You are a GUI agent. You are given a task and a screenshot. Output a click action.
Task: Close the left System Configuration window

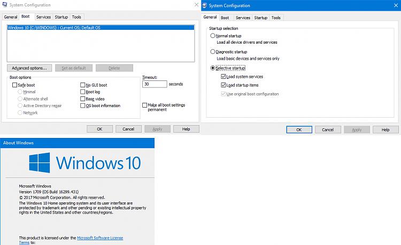click(x=196, y=5)
